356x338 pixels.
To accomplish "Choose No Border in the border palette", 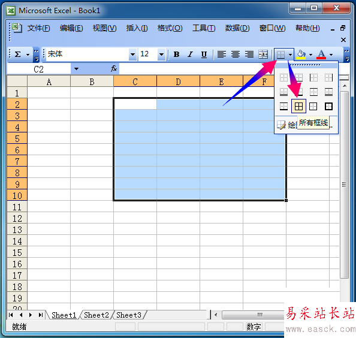I will (x=283, y=78).
